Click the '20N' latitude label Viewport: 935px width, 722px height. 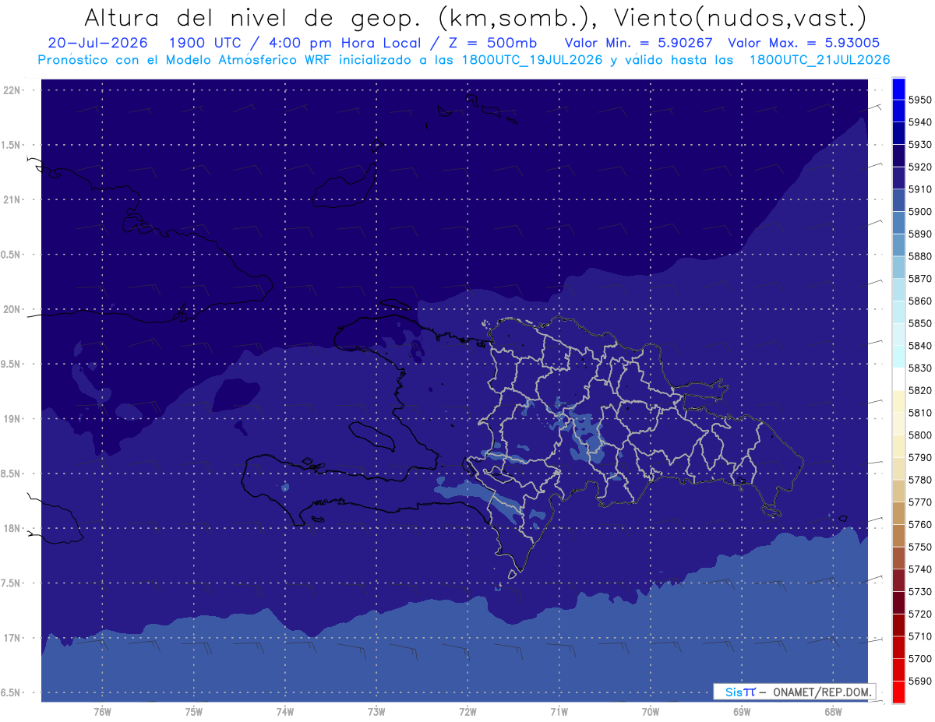tap(12, 309)
